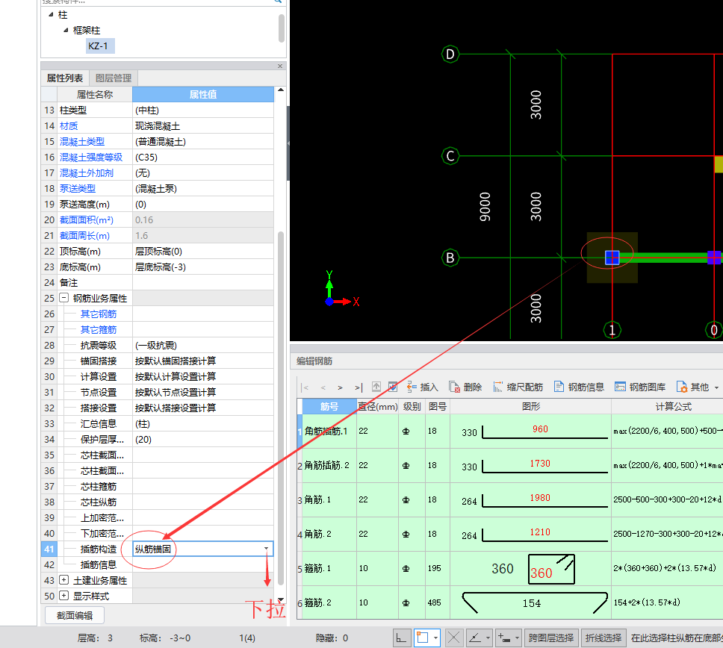Close the properties panel with X
The height and width of the screenshot is (648, 723).
pyautogui.click(x=280, y=66)
